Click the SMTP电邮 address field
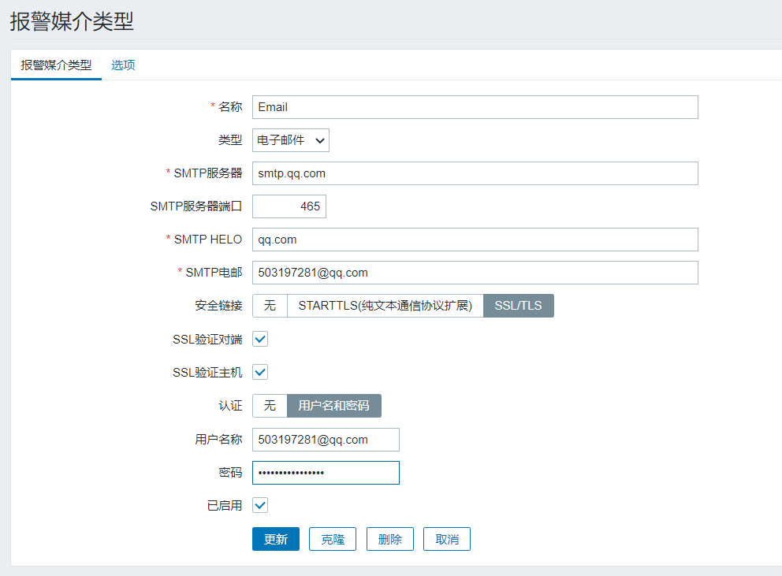 (475, 273)
